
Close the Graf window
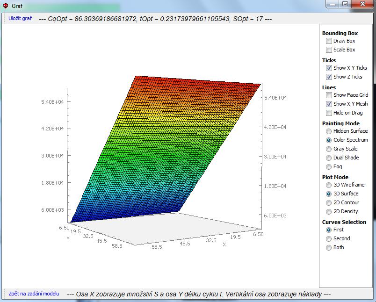(x=362, y=4)
